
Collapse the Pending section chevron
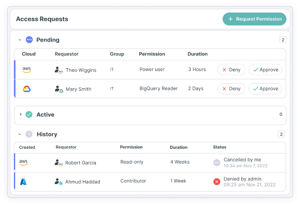click(x=20, y=40)
